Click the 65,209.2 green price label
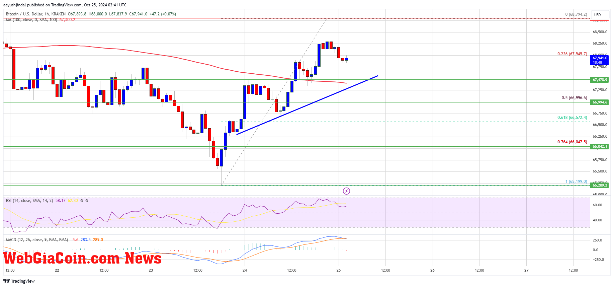 coord(600,185)
